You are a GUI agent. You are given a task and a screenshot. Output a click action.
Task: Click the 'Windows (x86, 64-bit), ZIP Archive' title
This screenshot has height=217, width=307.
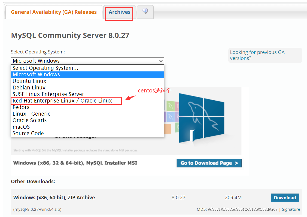[x=54, y=198]
